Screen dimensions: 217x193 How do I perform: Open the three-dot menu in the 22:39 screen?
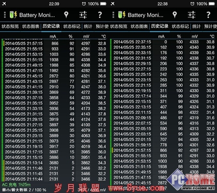tap(5, 15)
